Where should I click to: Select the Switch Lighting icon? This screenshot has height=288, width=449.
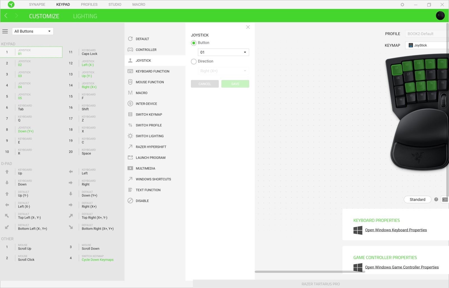tap(130, 136)
